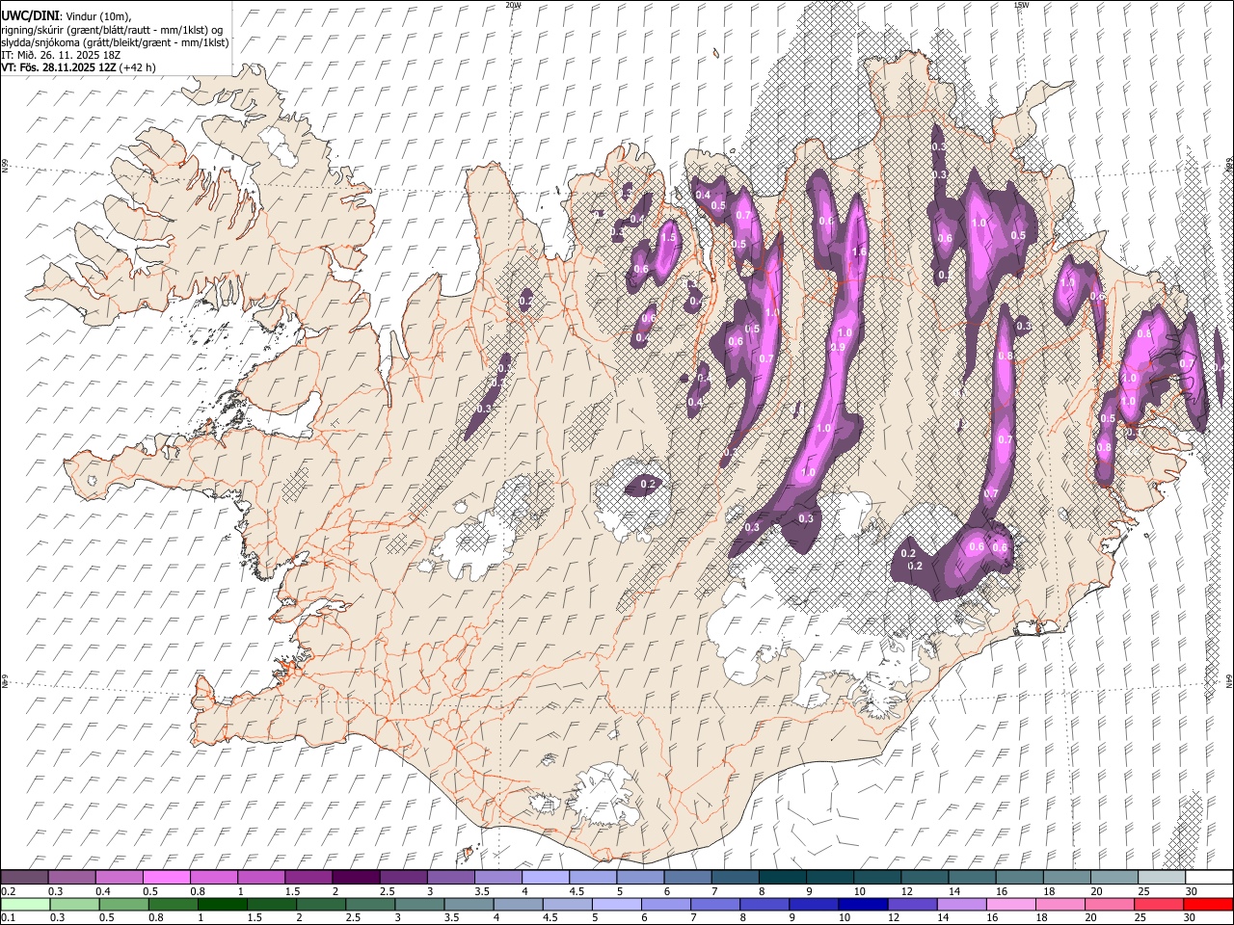This screenshot has height=925, width=1234.
Task: Click the '0.2' label at the purple legend start
Action: [8, 891]
